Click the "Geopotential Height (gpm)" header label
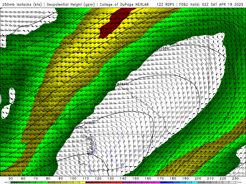This screenshot has width=246, height=184. [71, 4]
